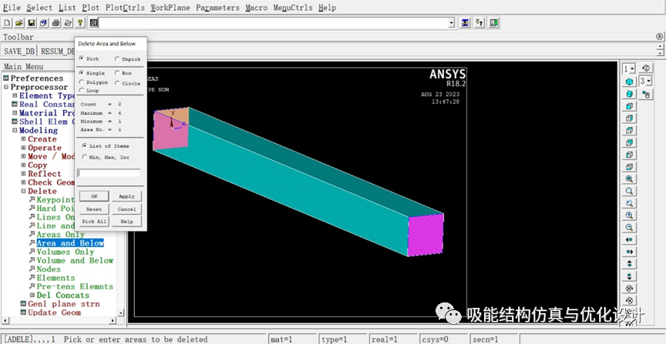This screenshot has height=344, width=666.
Task: Open the Select menu
Action: click(x=39, y=8)
